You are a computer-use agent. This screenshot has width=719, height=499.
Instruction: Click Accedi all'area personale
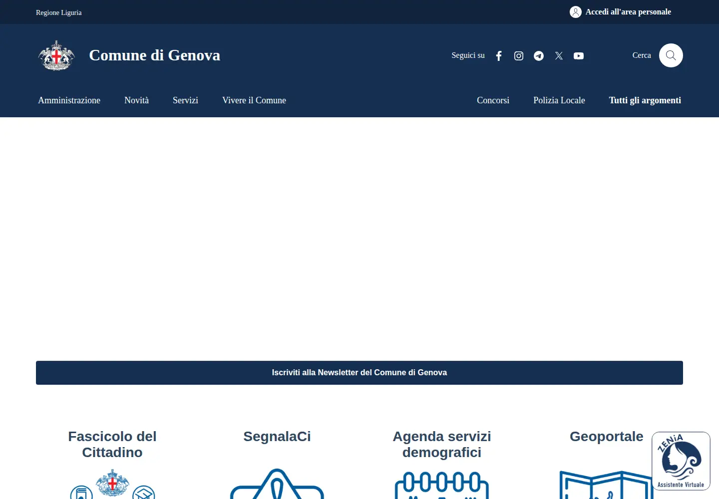tap(628, 12)
